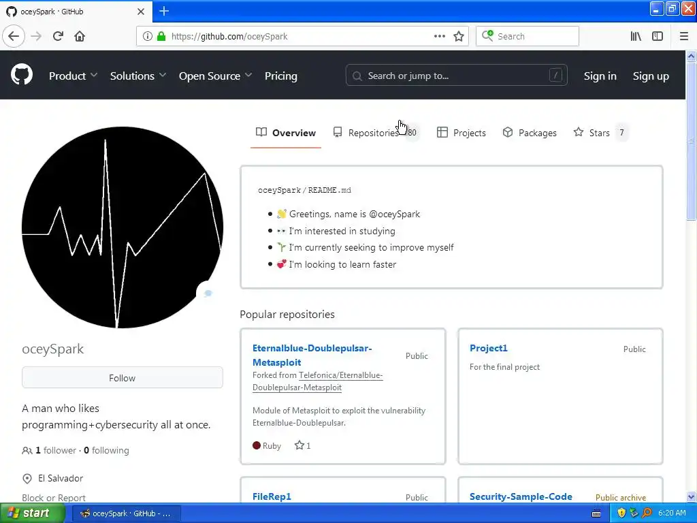Viewport: 697px width, 523px height.
Task: Click Sign in link
Action: [x=600, y=76]
